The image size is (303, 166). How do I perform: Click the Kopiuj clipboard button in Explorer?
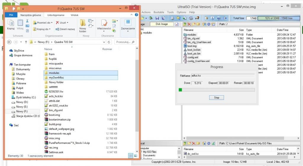[x=11, y=25]
